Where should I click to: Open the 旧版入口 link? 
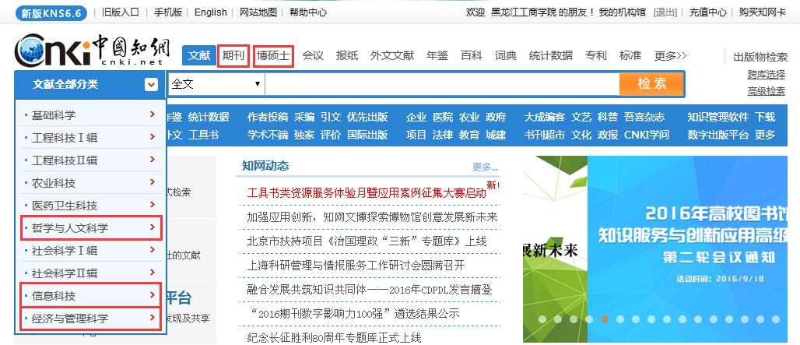pos(121,12)
